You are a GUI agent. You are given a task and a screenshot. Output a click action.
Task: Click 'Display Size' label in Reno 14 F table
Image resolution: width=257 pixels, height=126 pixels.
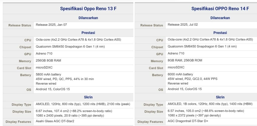[x=154, y=112]
